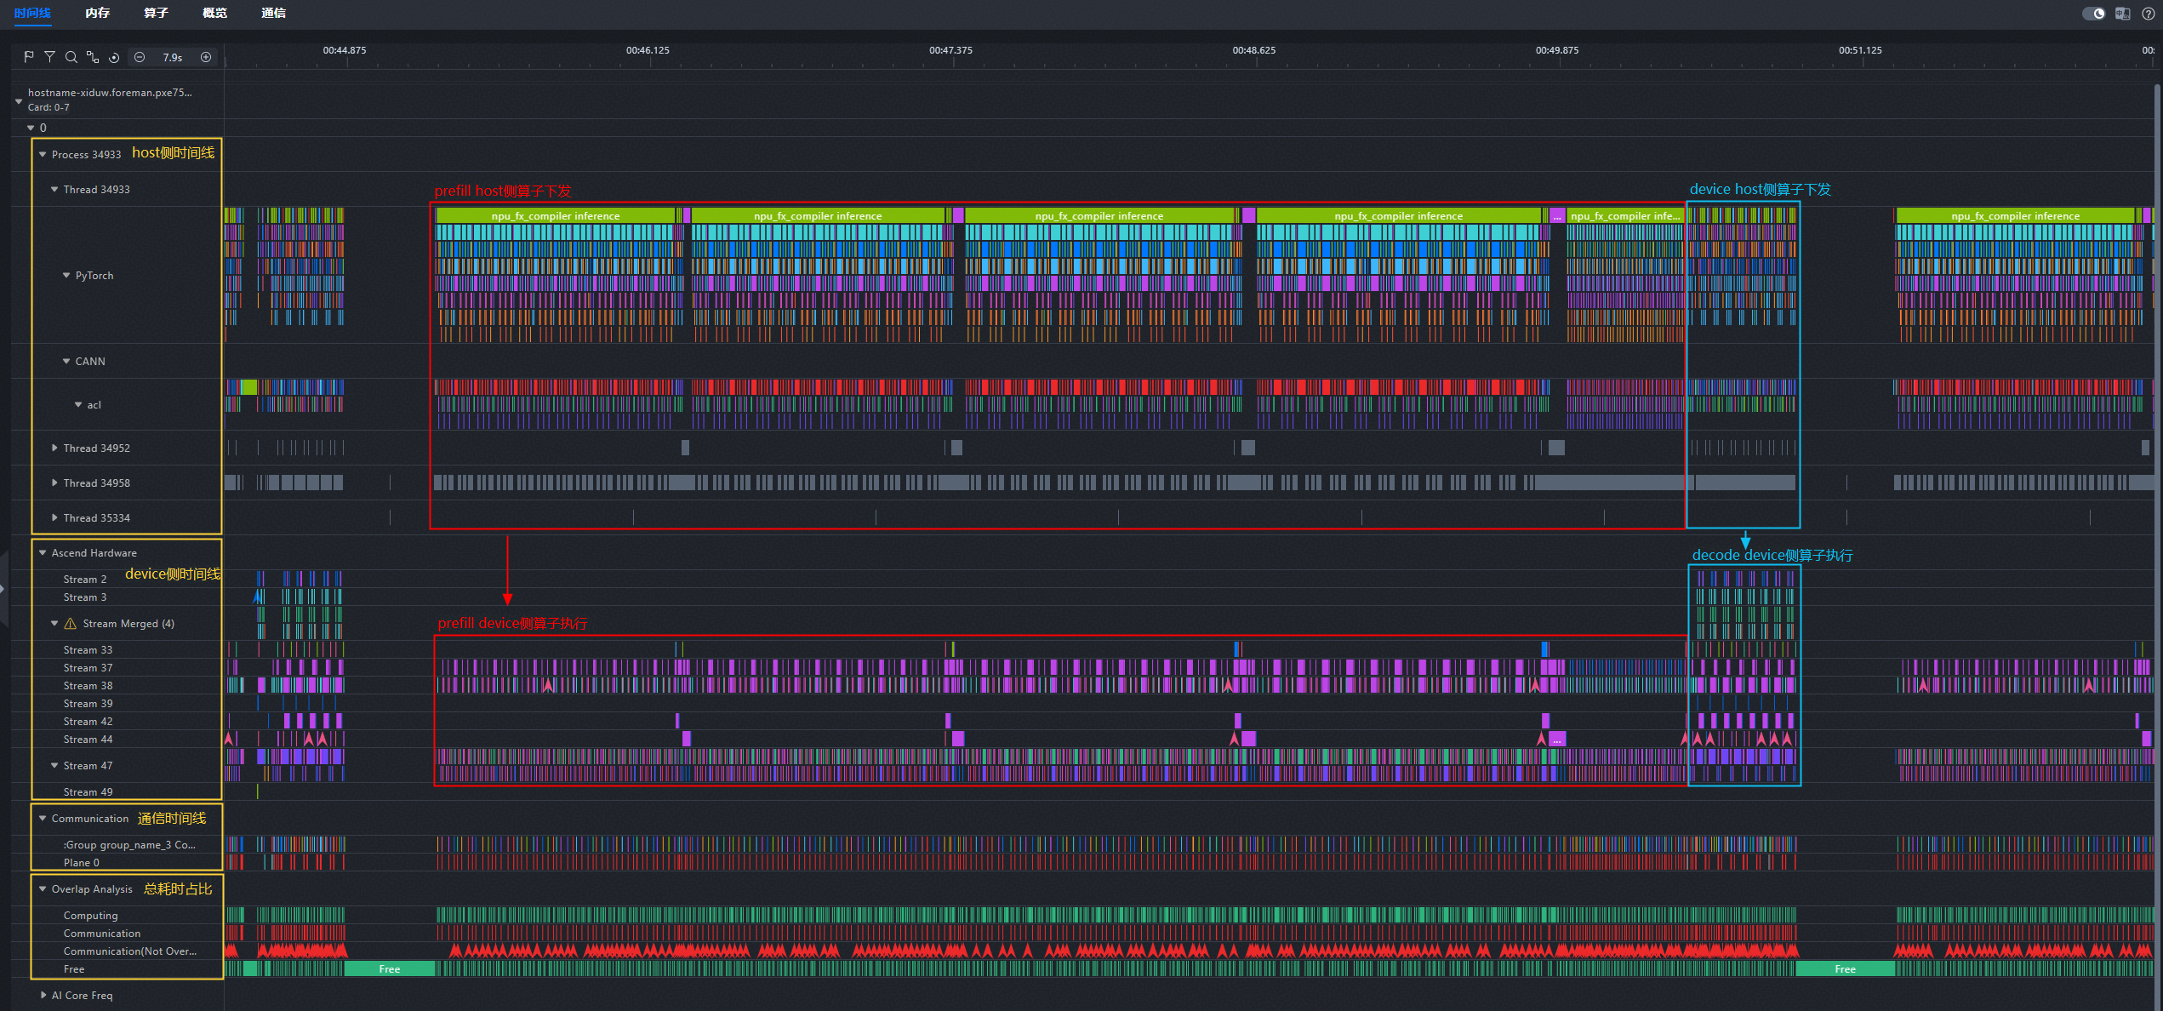Image resolution: width=2163 pixels, height=1011 pixels.
Task: Click the Card: 0-7 label
Action: pos(49,107)
